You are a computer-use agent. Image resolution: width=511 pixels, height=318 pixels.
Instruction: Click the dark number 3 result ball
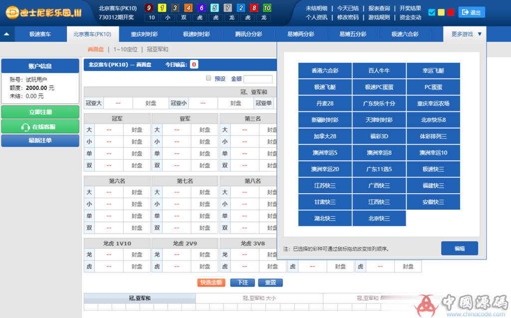175,8
